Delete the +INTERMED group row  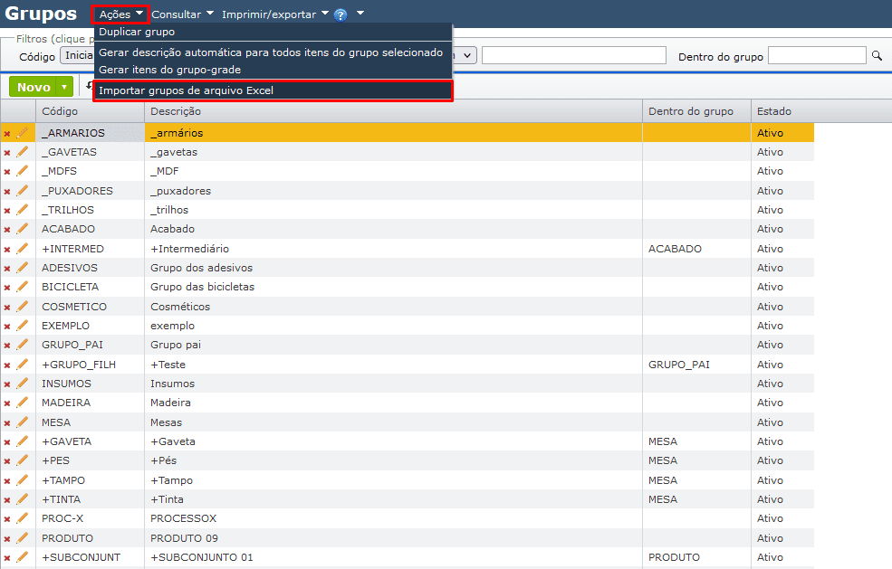point(7,250)
